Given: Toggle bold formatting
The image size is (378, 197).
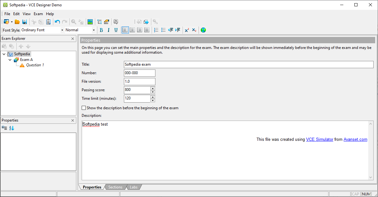Looking at the screenshot, I should [101, 30].
